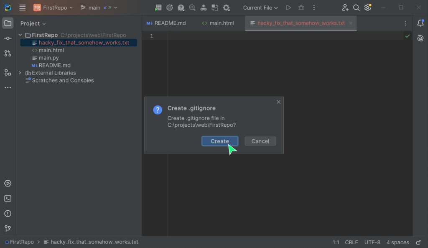
Task: Open the Notifications panel
Action: tap(420, 23)
